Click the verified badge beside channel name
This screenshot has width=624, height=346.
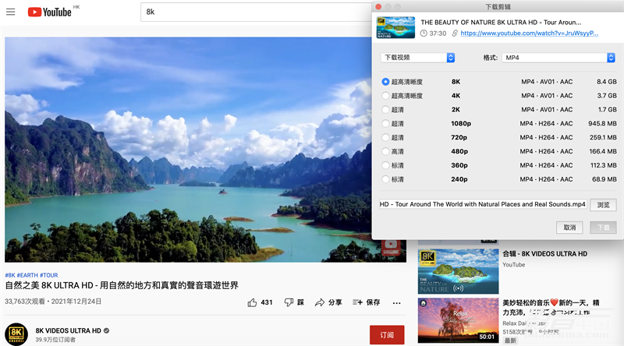click(106, 330)
